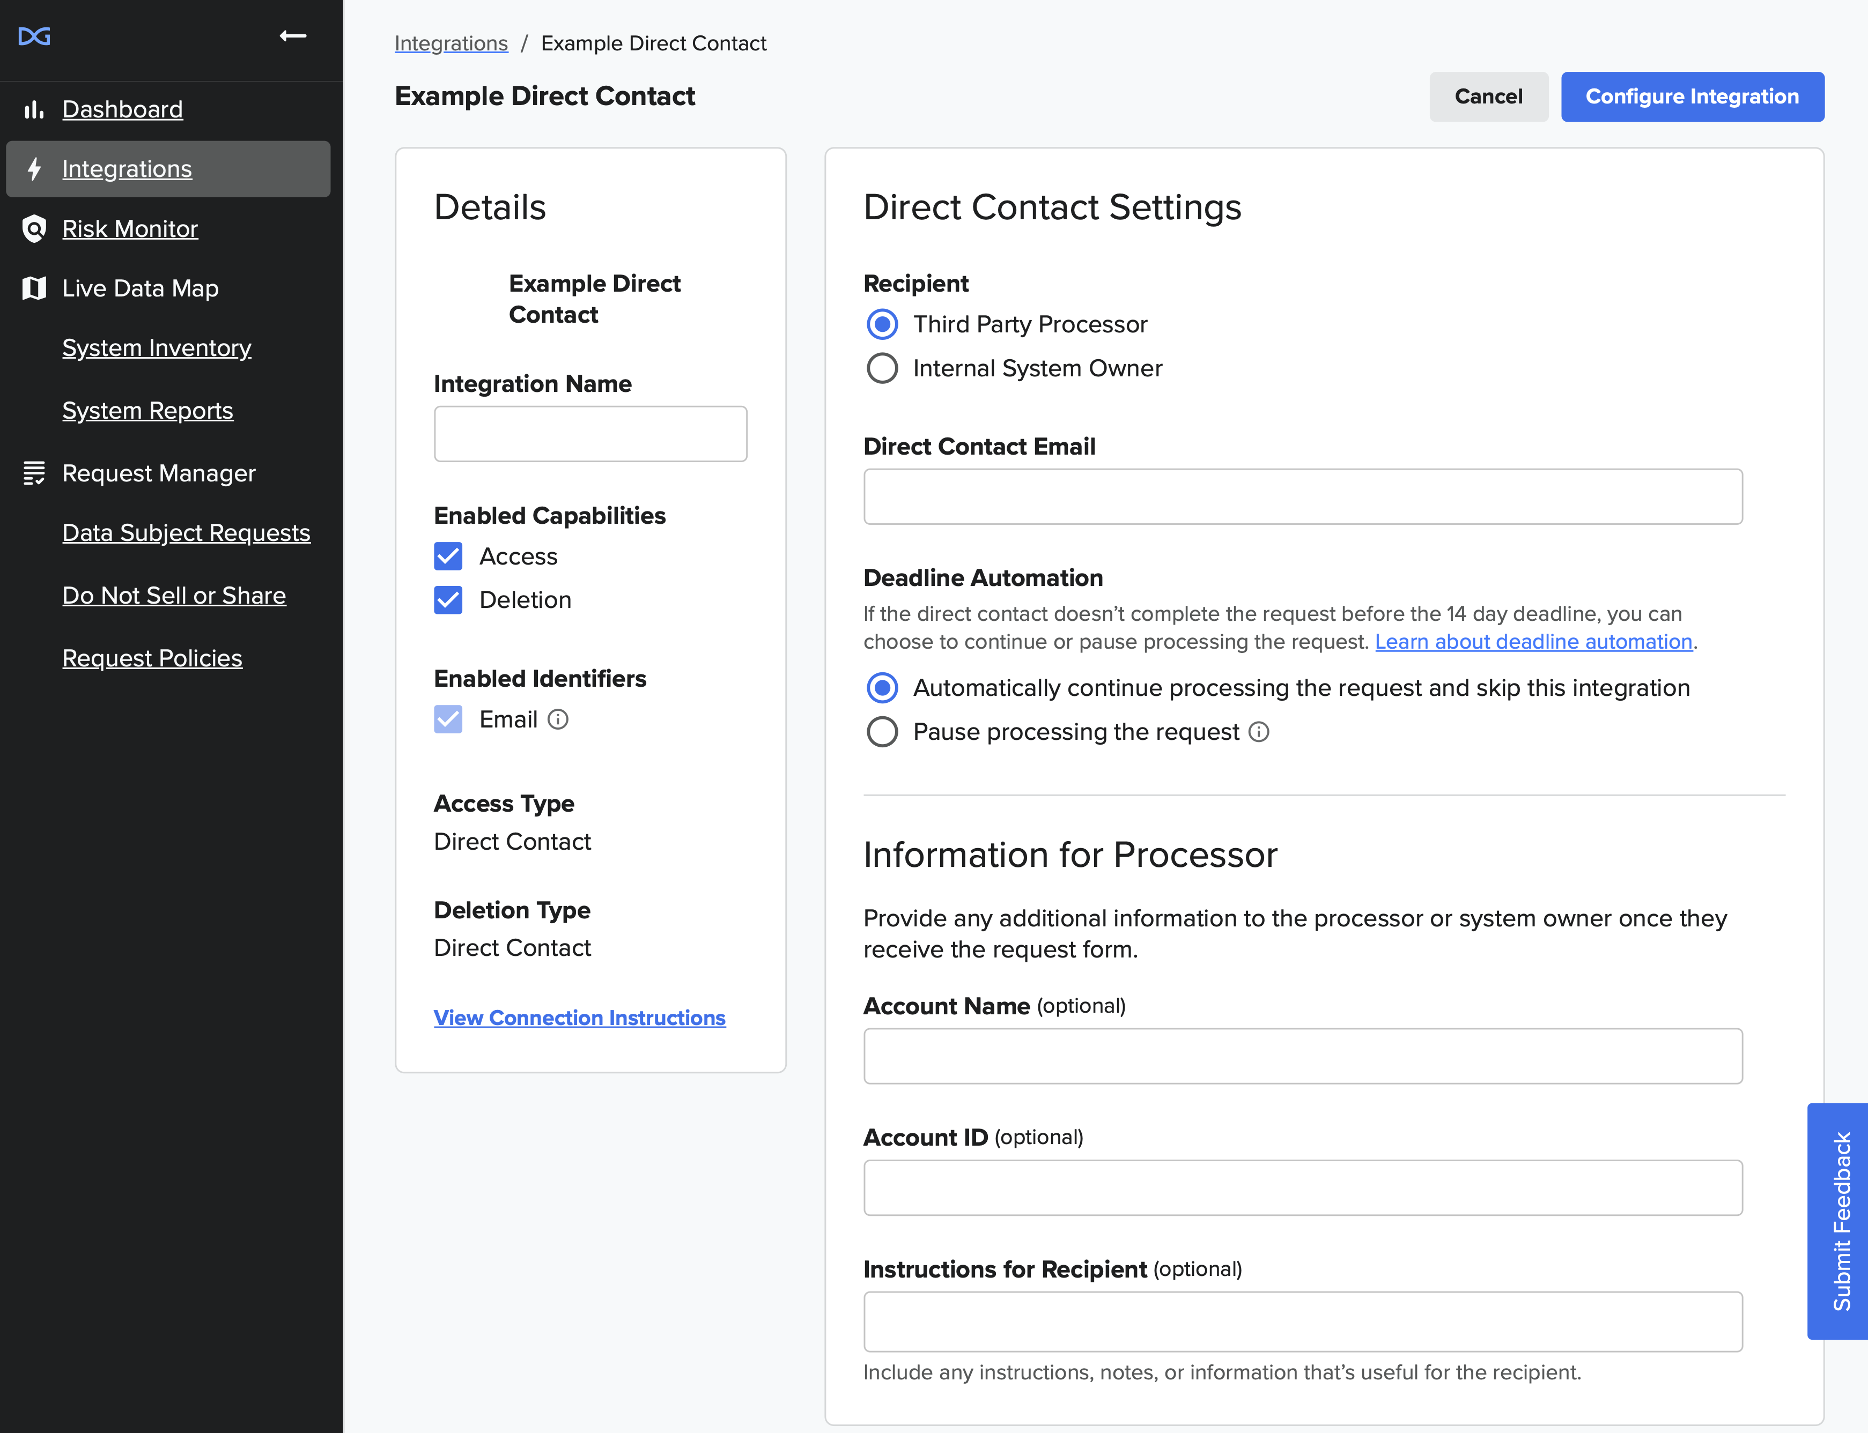The image size is (1868, 1433).
Task: Click 'Example Direct Contact' breadcrumb text
Action: click(x=654, y=43)
